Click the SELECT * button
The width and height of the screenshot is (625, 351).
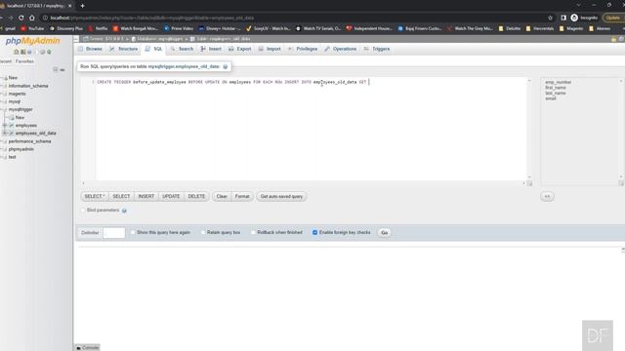pyautogui.click(x=95, y=197)
